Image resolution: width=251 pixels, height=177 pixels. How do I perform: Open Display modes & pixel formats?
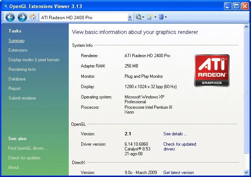tap(34, 60)
